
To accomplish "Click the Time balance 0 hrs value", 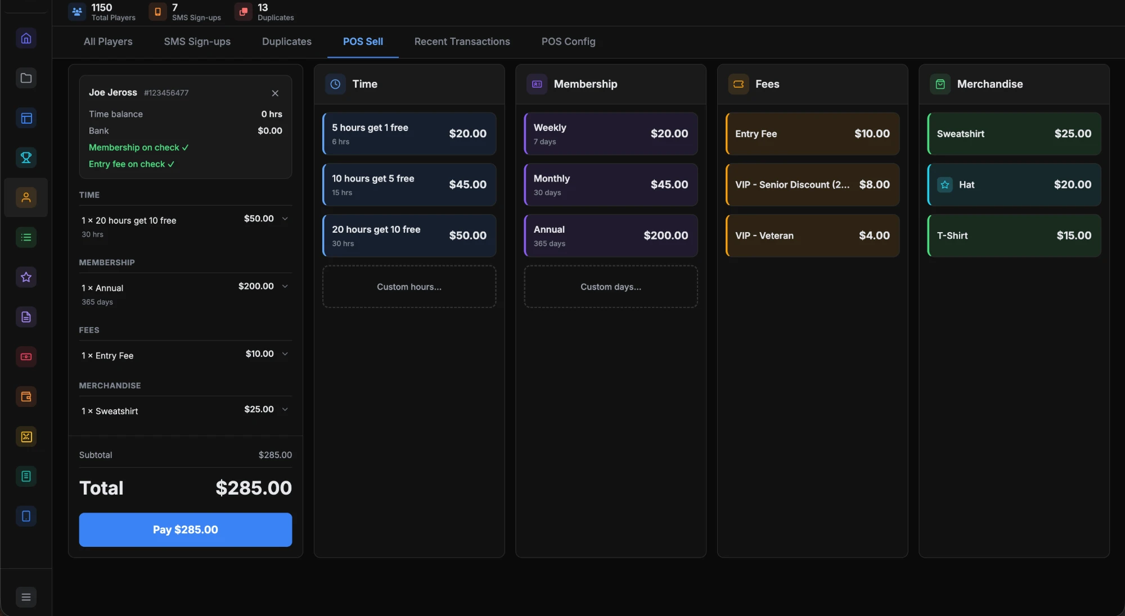I will click(x=272, y=114).
